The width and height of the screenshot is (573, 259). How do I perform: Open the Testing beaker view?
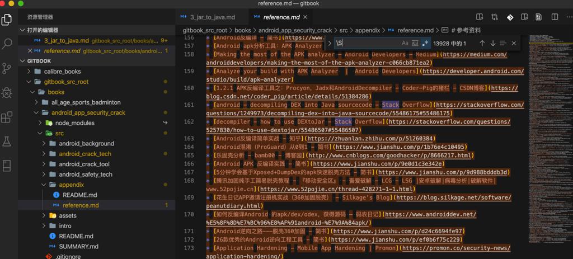tap(7, 142)
